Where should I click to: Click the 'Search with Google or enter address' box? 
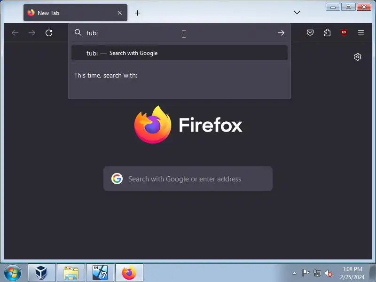188,179
